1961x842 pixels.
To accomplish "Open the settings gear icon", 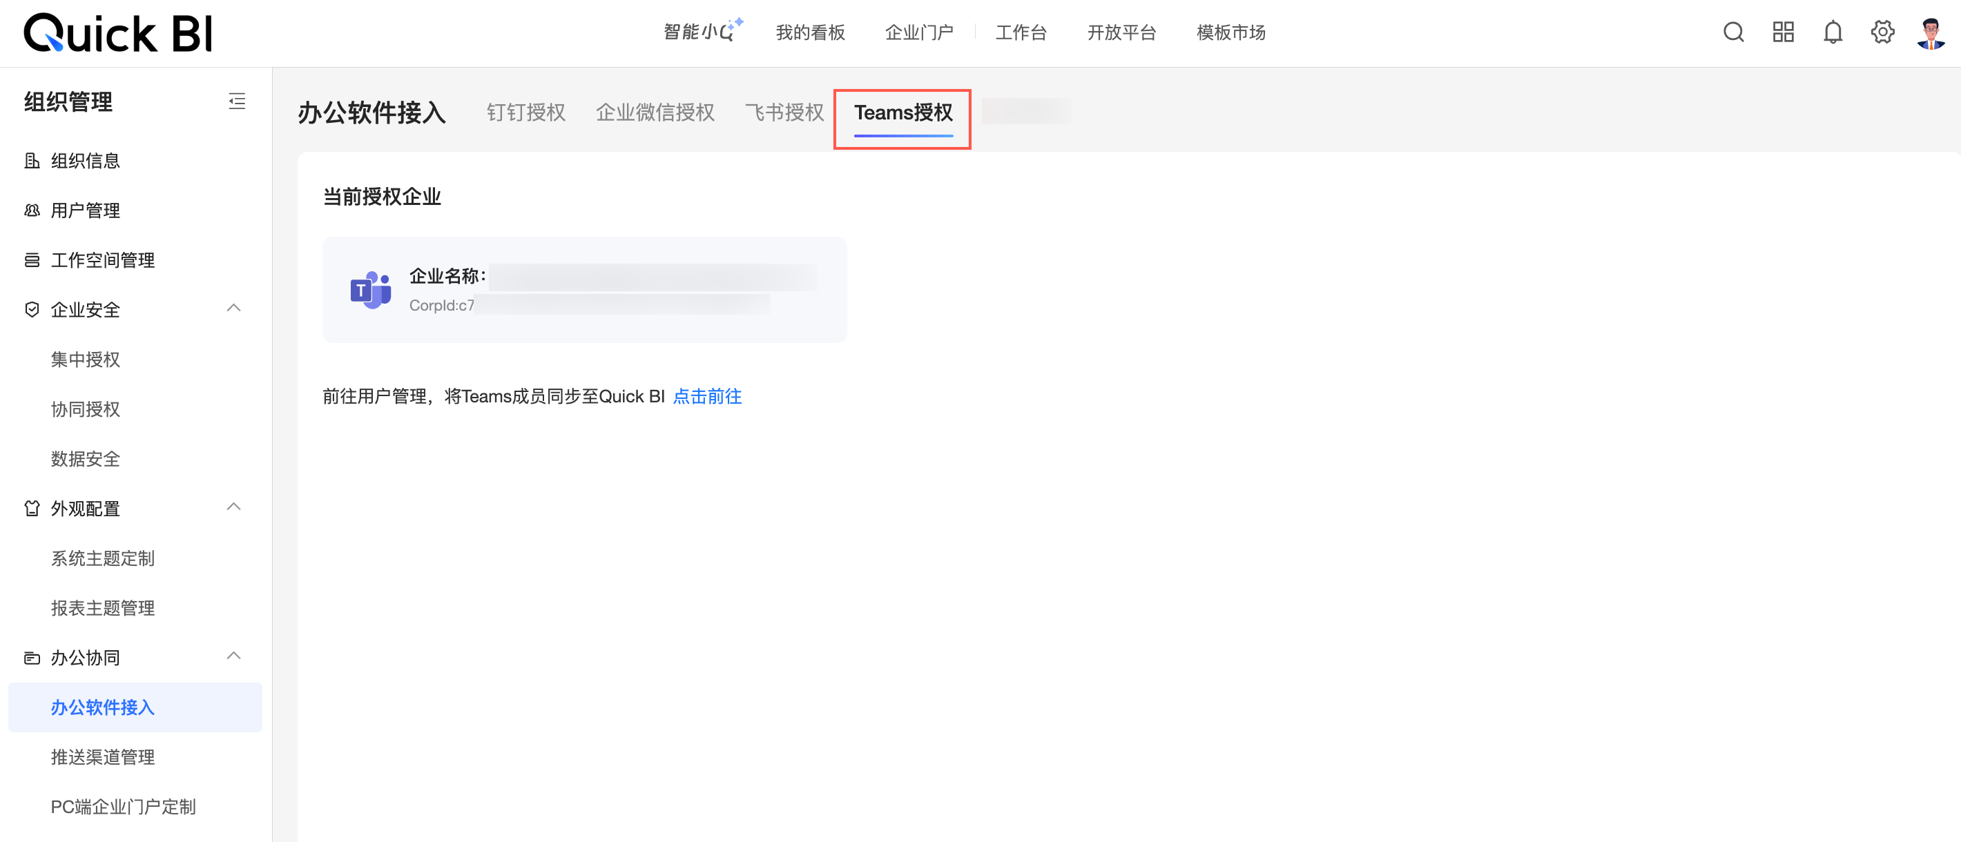I will pos(1882,32).
